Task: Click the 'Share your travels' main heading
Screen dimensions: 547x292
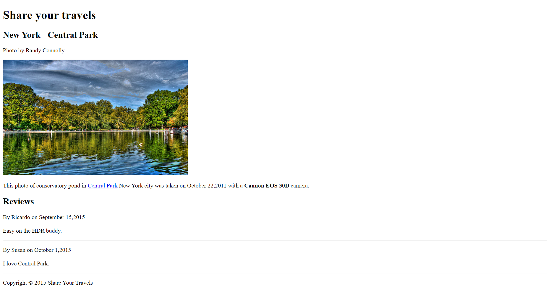Action: 49,15
